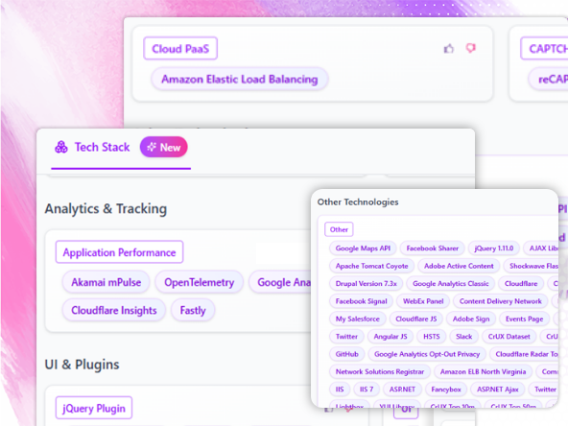The image size is (568, 426).
Task: Select the Cloud PaaS category label
Action: (180, 49)
